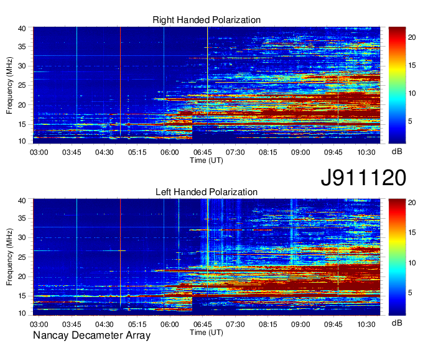This screenshot has height=343, width=423.
Task: Click the lower plot's color scale bar
Action: tap(397, 257)
